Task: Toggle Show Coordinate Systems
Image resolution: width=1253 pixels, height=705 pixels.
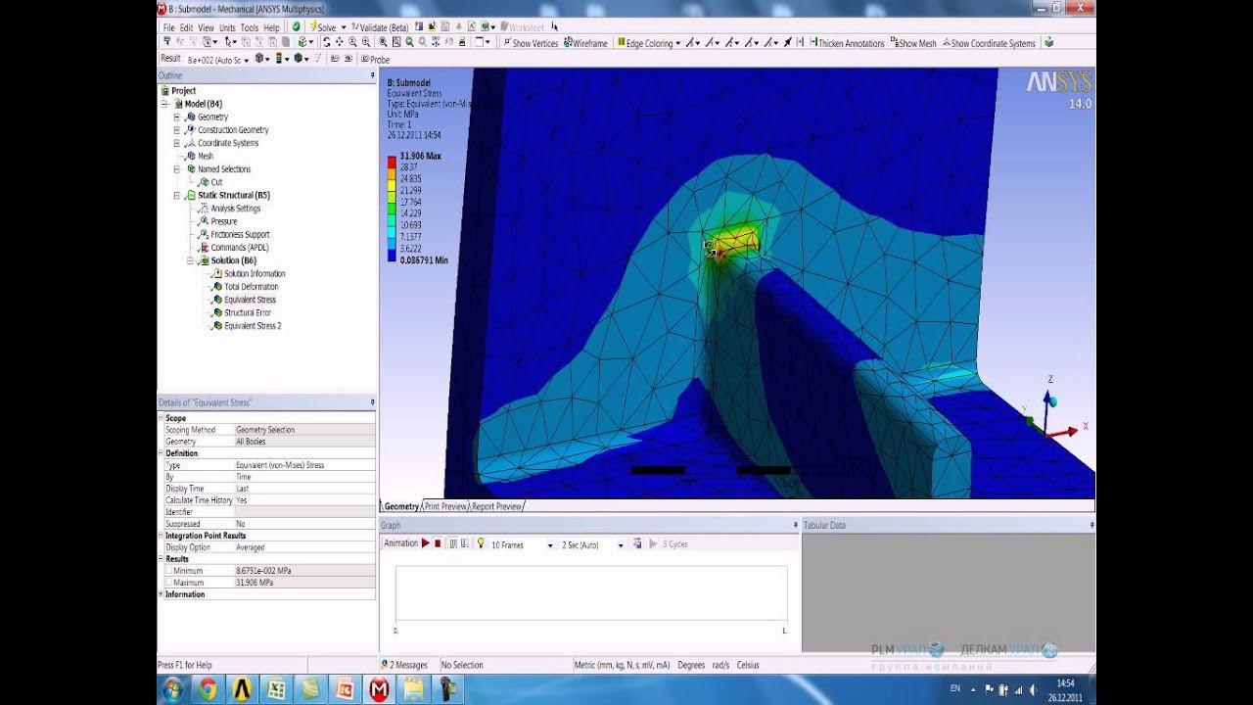Action: (x=989, y=43)
